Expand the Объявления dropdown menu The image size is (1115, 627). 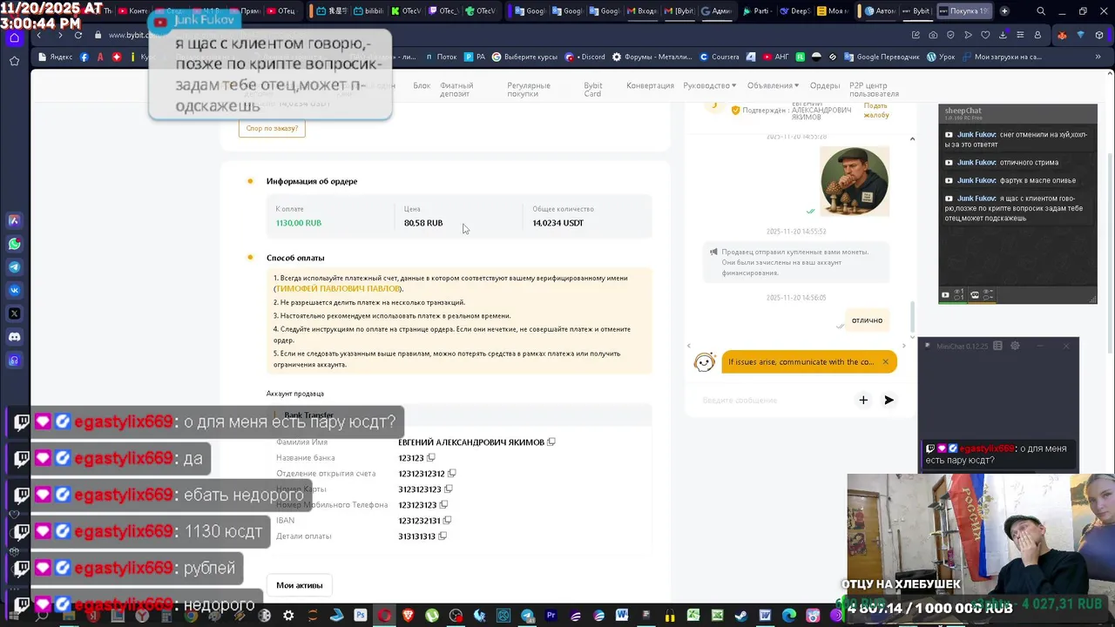[773, 85]
